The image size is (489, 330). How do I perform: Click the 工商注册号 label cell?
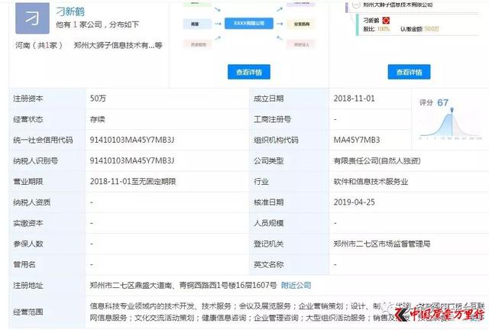(289, 119)
